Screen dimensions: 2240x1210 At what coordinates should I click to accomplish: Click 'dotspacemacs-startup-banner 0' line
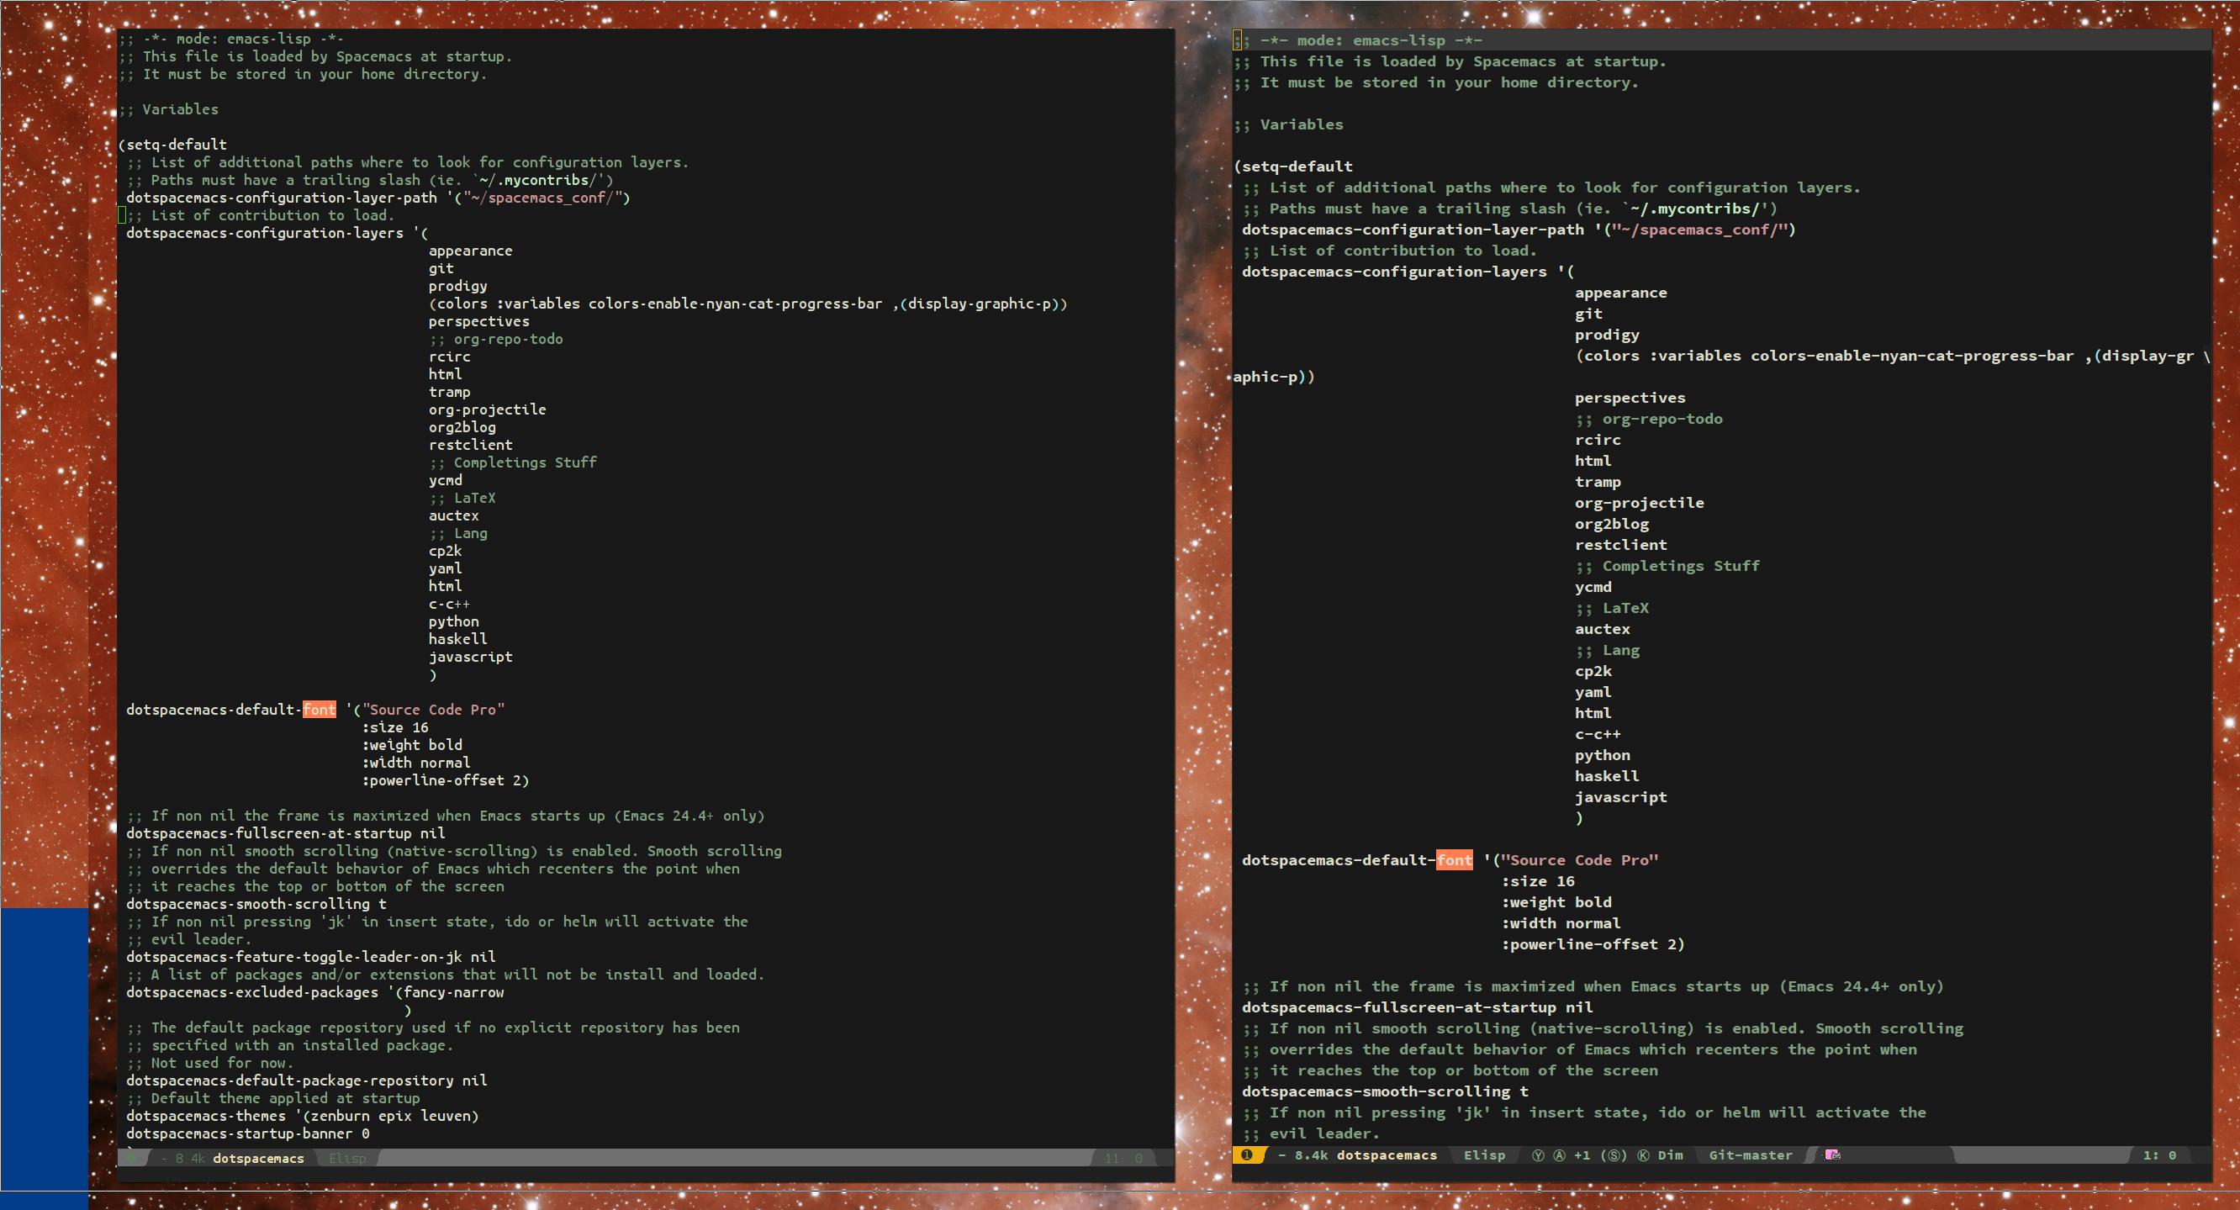(248, 1133)
